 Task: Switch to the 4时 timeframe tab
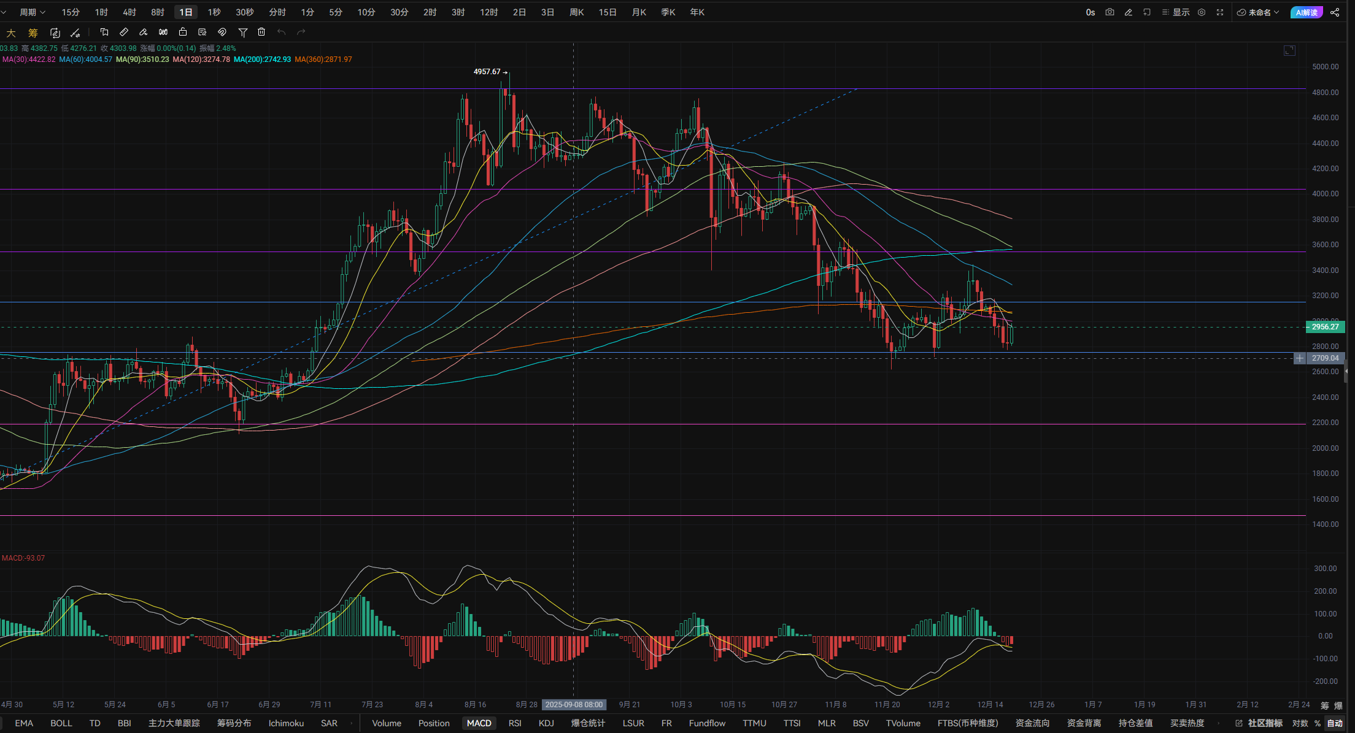[x=129, y=12]
